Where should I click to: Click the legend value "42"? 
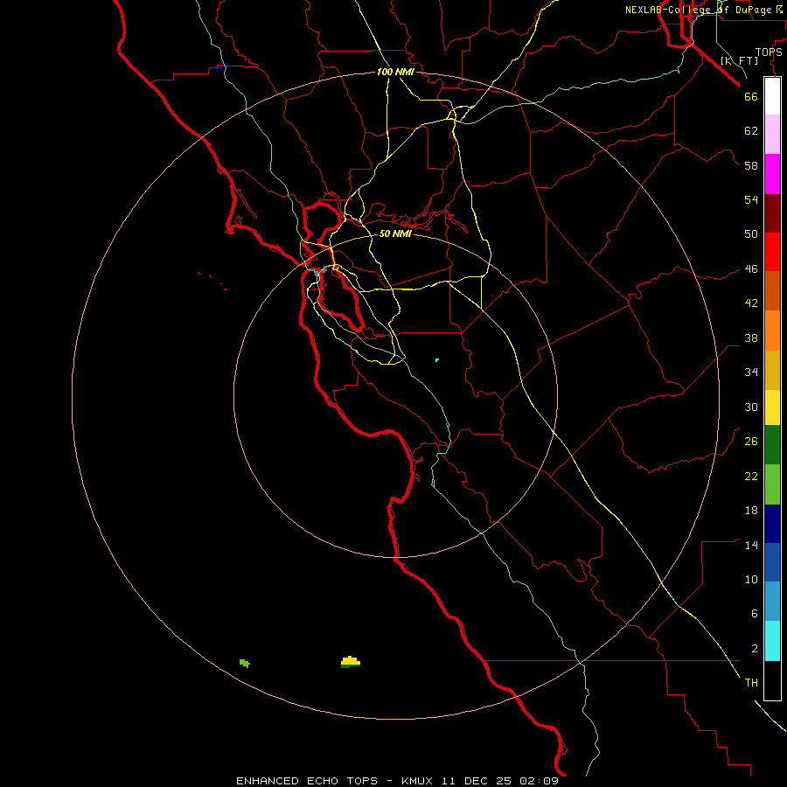751,303
